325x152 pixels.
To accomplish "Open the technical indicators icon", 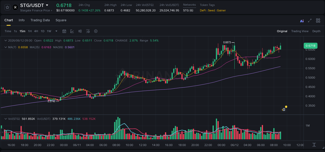I will [72, 31].
